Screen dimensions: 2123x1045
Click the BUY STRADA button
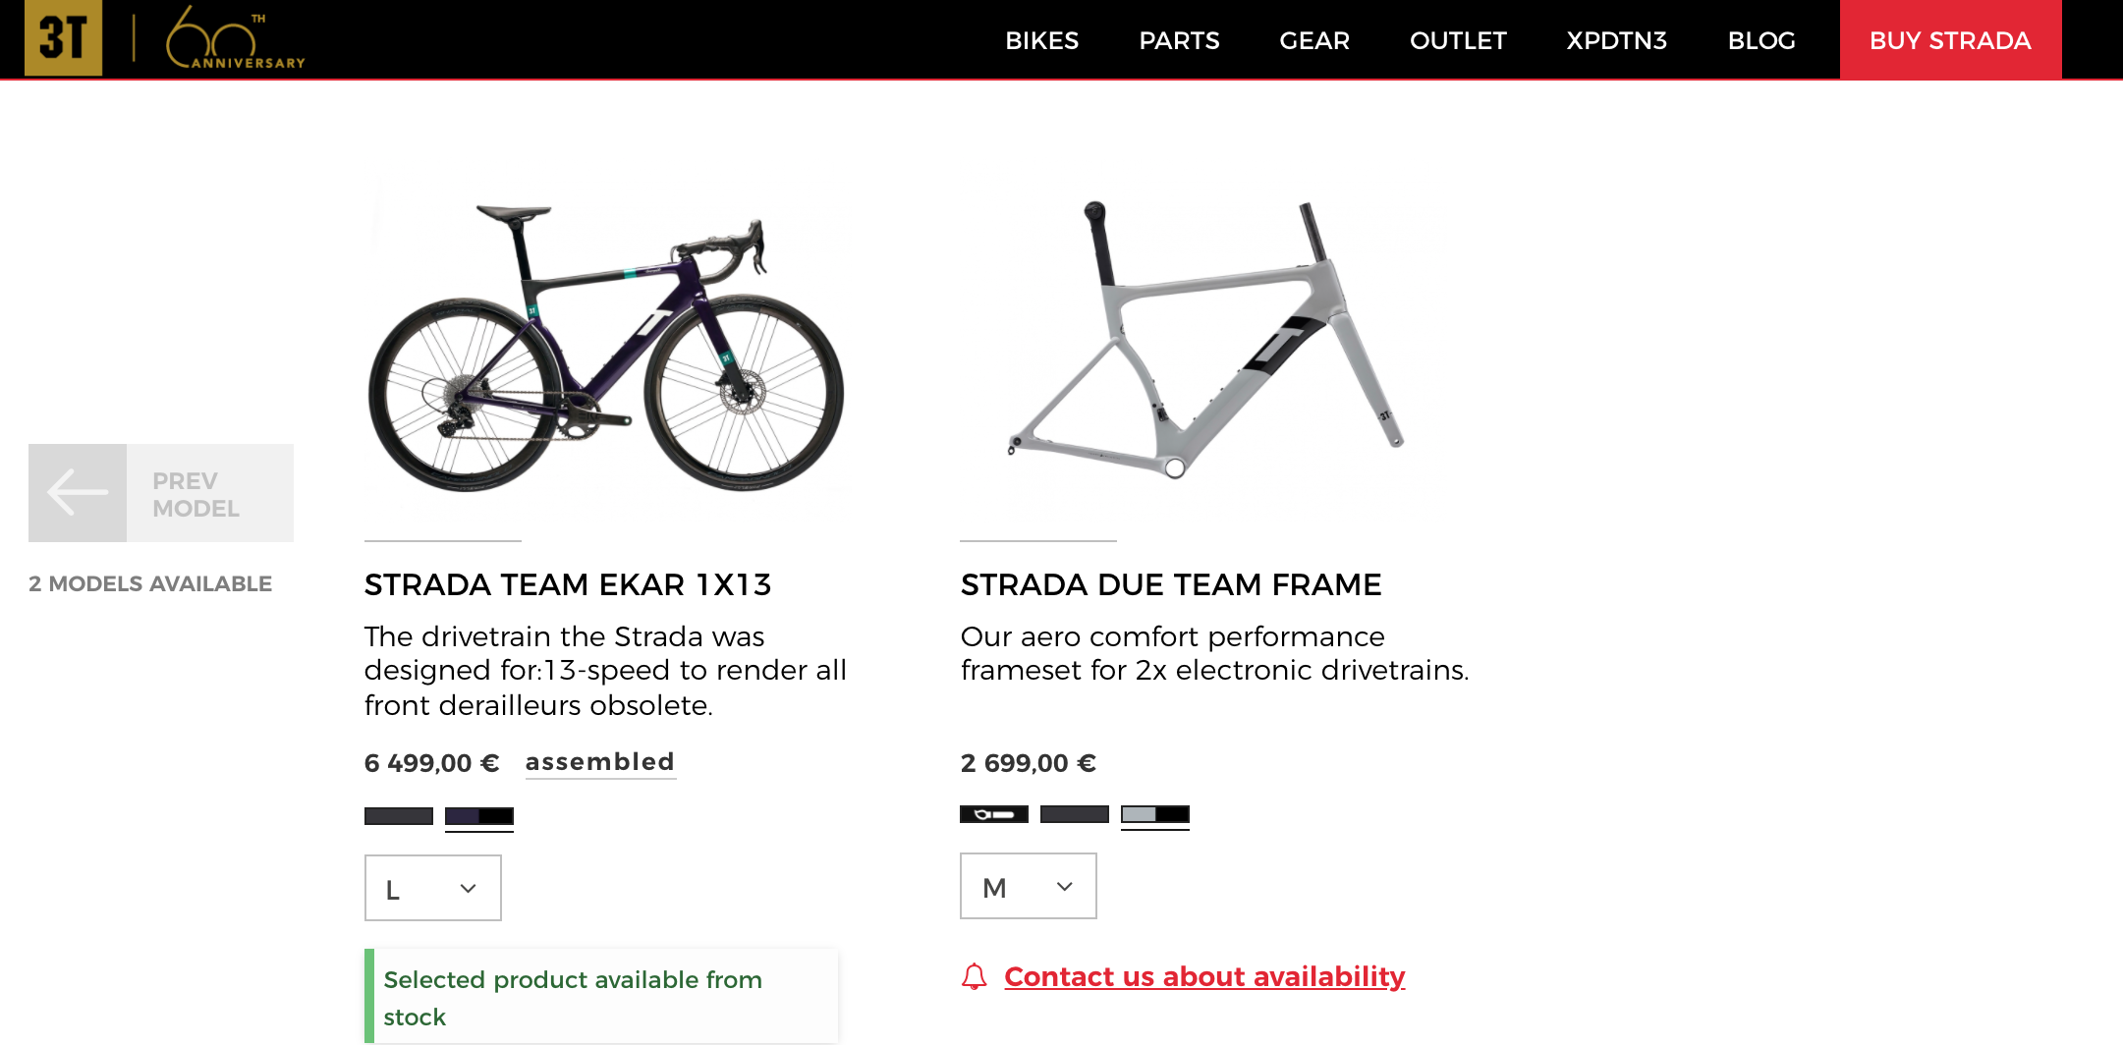pyautogui.click(x=1950, y=40)
